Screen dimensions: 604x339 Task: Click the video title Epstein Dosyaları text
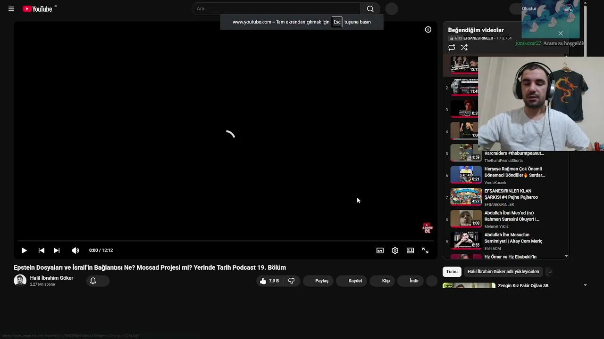pyautogui.click(x=150, y=267)
